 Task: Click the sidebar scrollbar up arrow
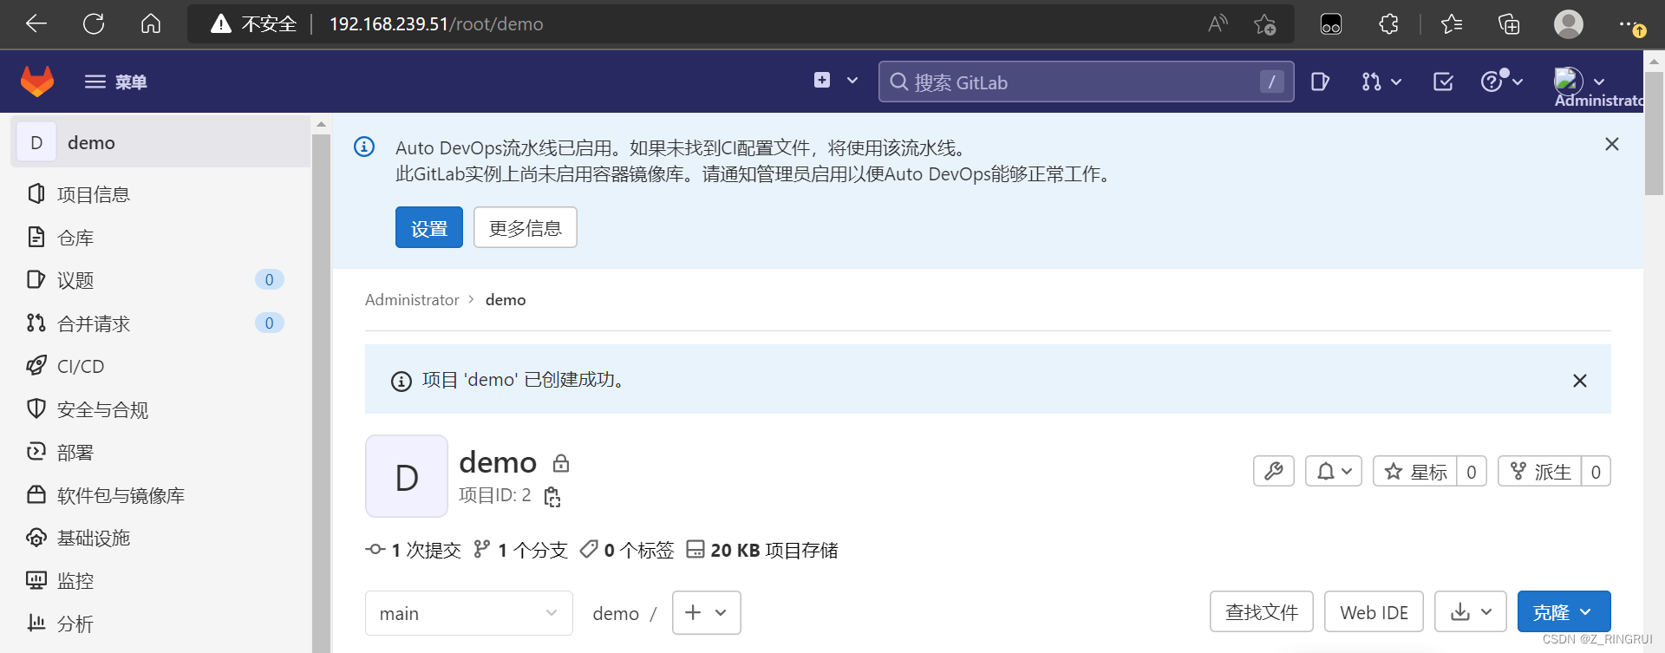tap(321, 125)
